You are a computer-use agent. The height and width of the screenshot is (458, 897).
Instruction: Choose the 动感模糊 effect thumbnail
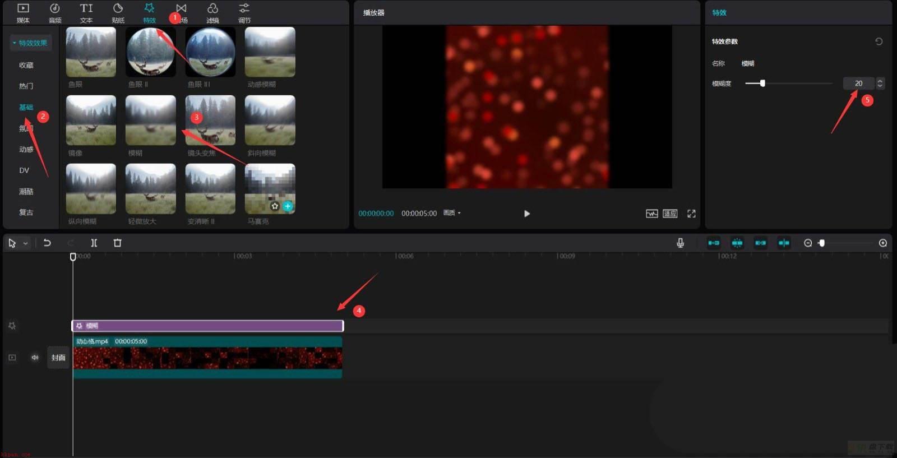pyautogui.click(x=270, y=52)
